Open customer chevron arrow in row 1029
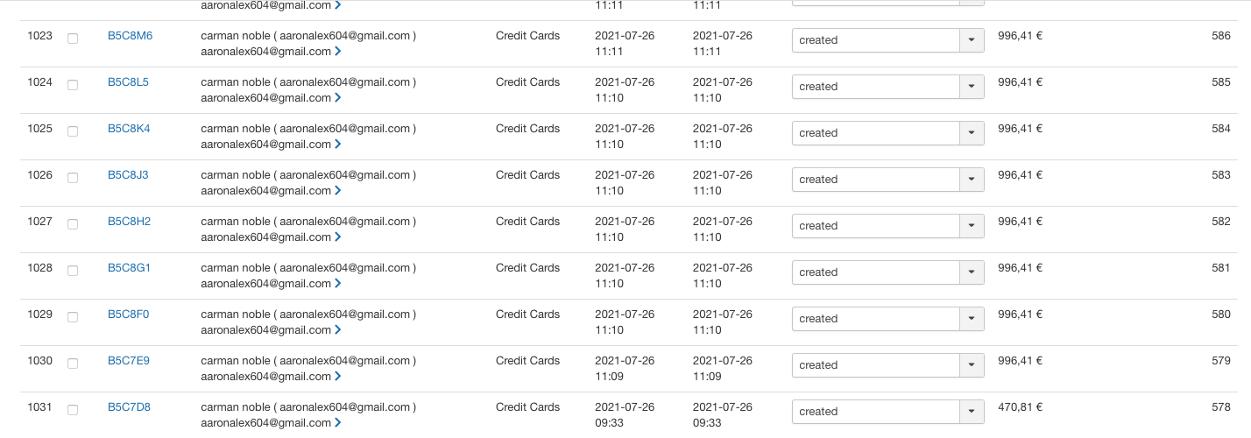This screenshot has height=438, width=1251. 338,330
